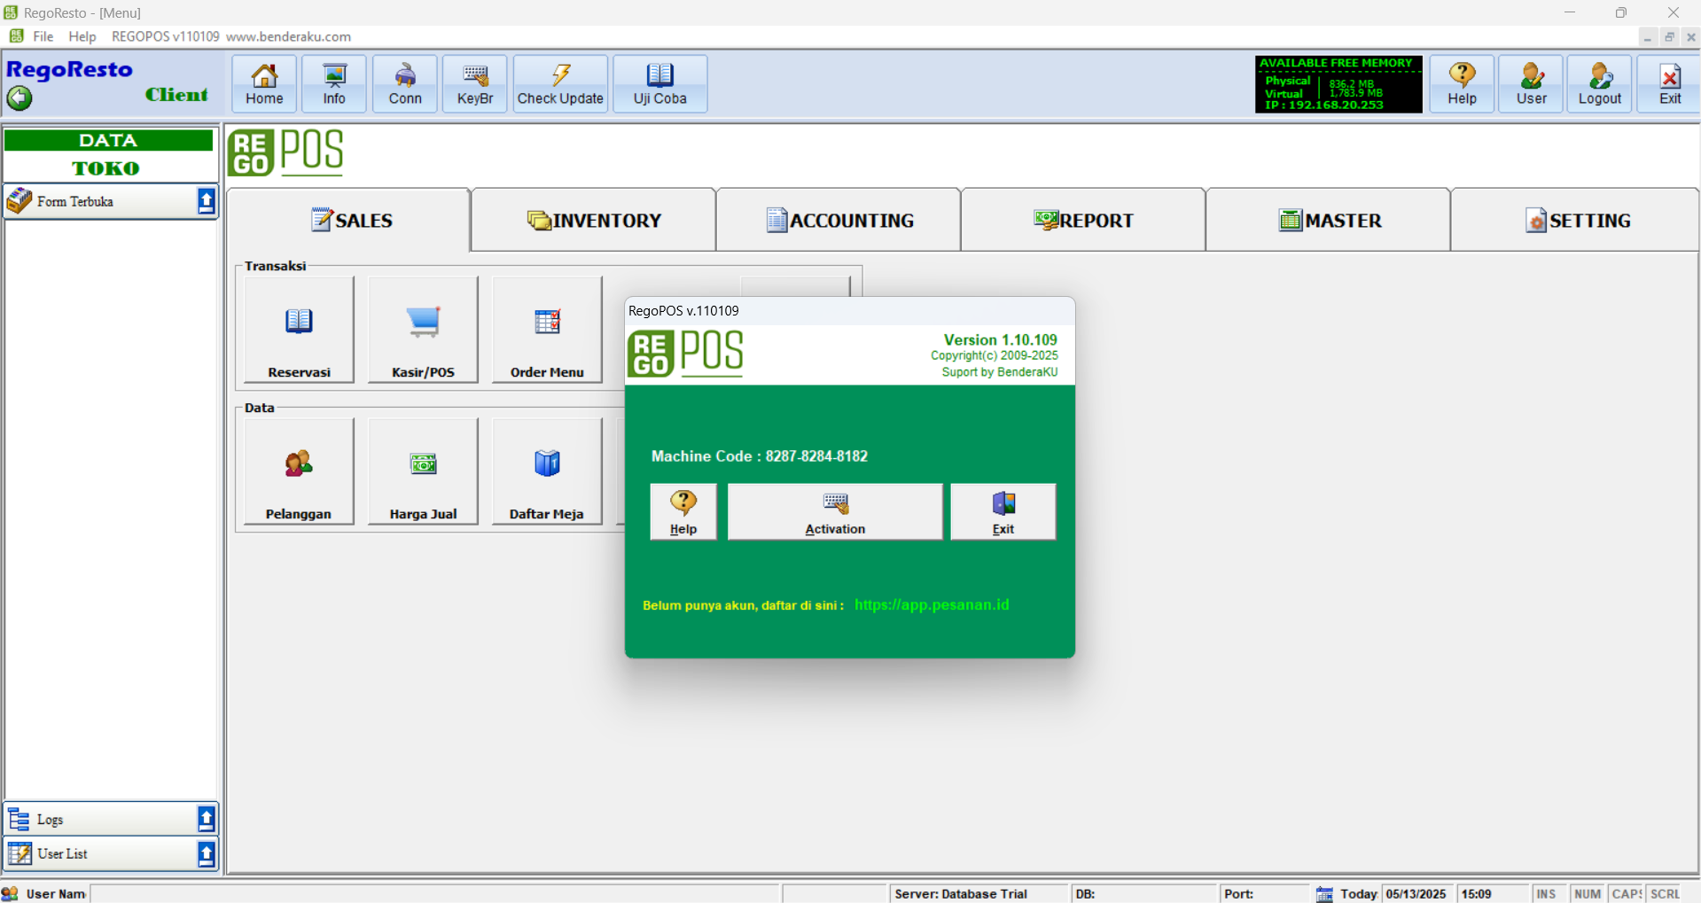Image resolution: width=1701 pixels, height=903 pixels.
Task: Open the app.pesanan.id registration link
Action: pyautogui.click(x=932, y=605)
